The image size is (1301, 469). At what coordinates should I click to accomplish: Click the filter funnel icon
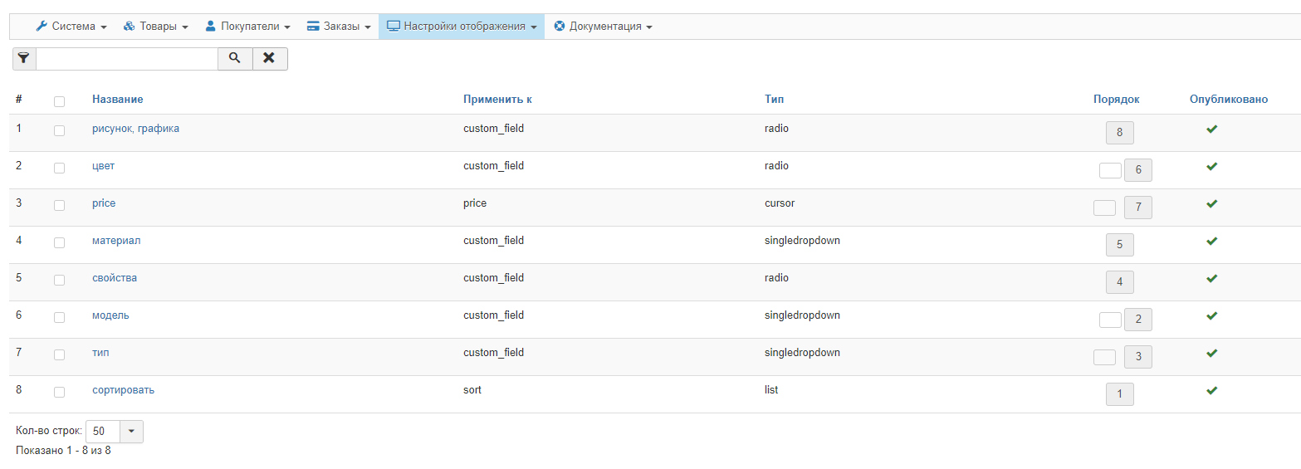(x=23, y=58)
